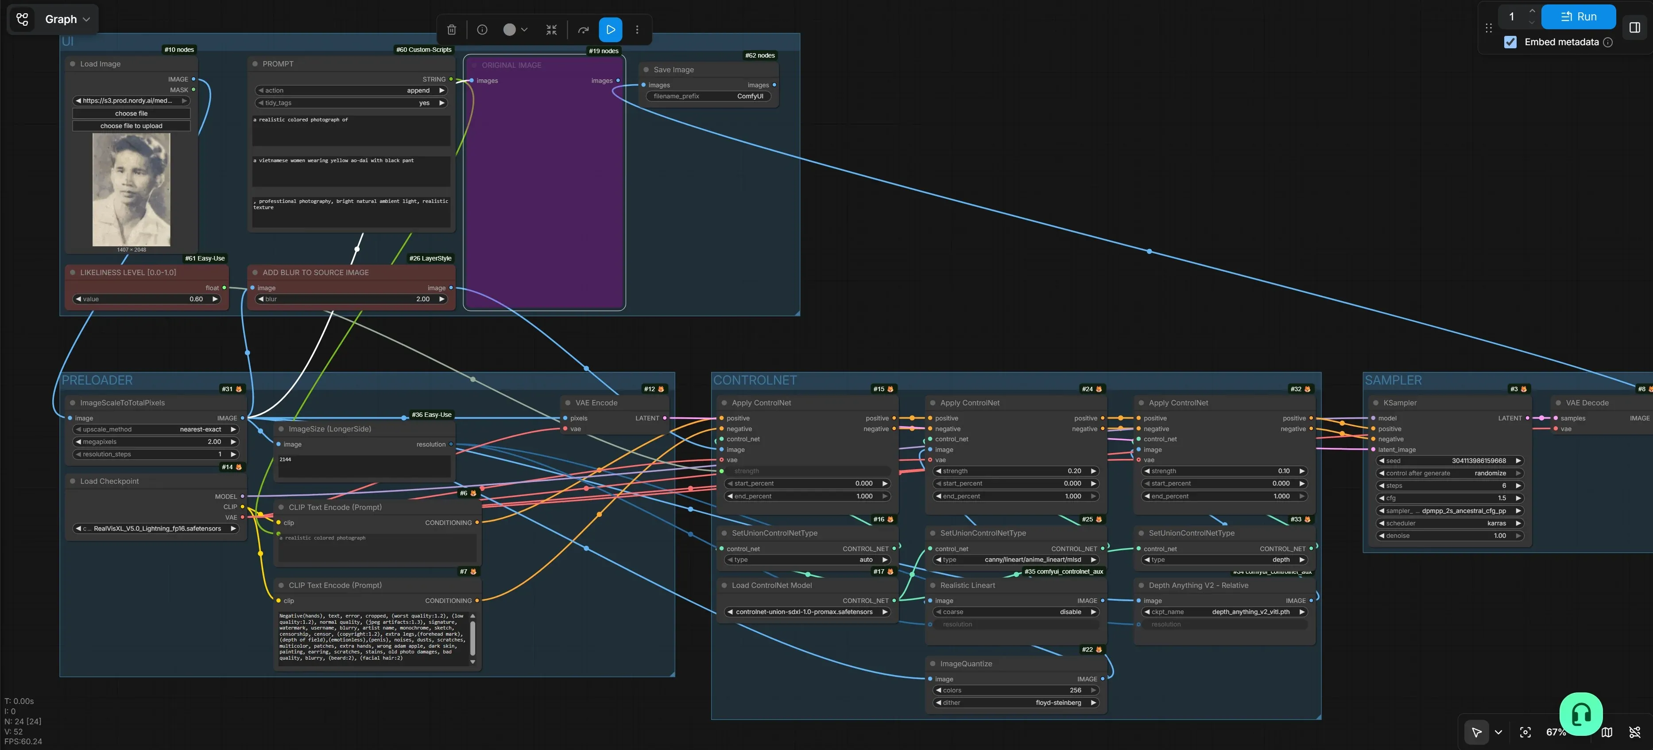Open the node info icon in the selection toolbar
The width and height of the screenshot is (1653, 750).
coord(483,30)
